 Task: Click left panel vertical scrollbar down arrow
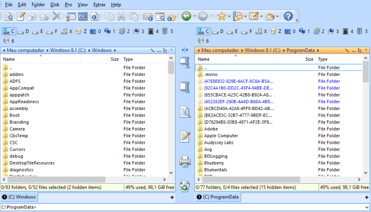171,172
